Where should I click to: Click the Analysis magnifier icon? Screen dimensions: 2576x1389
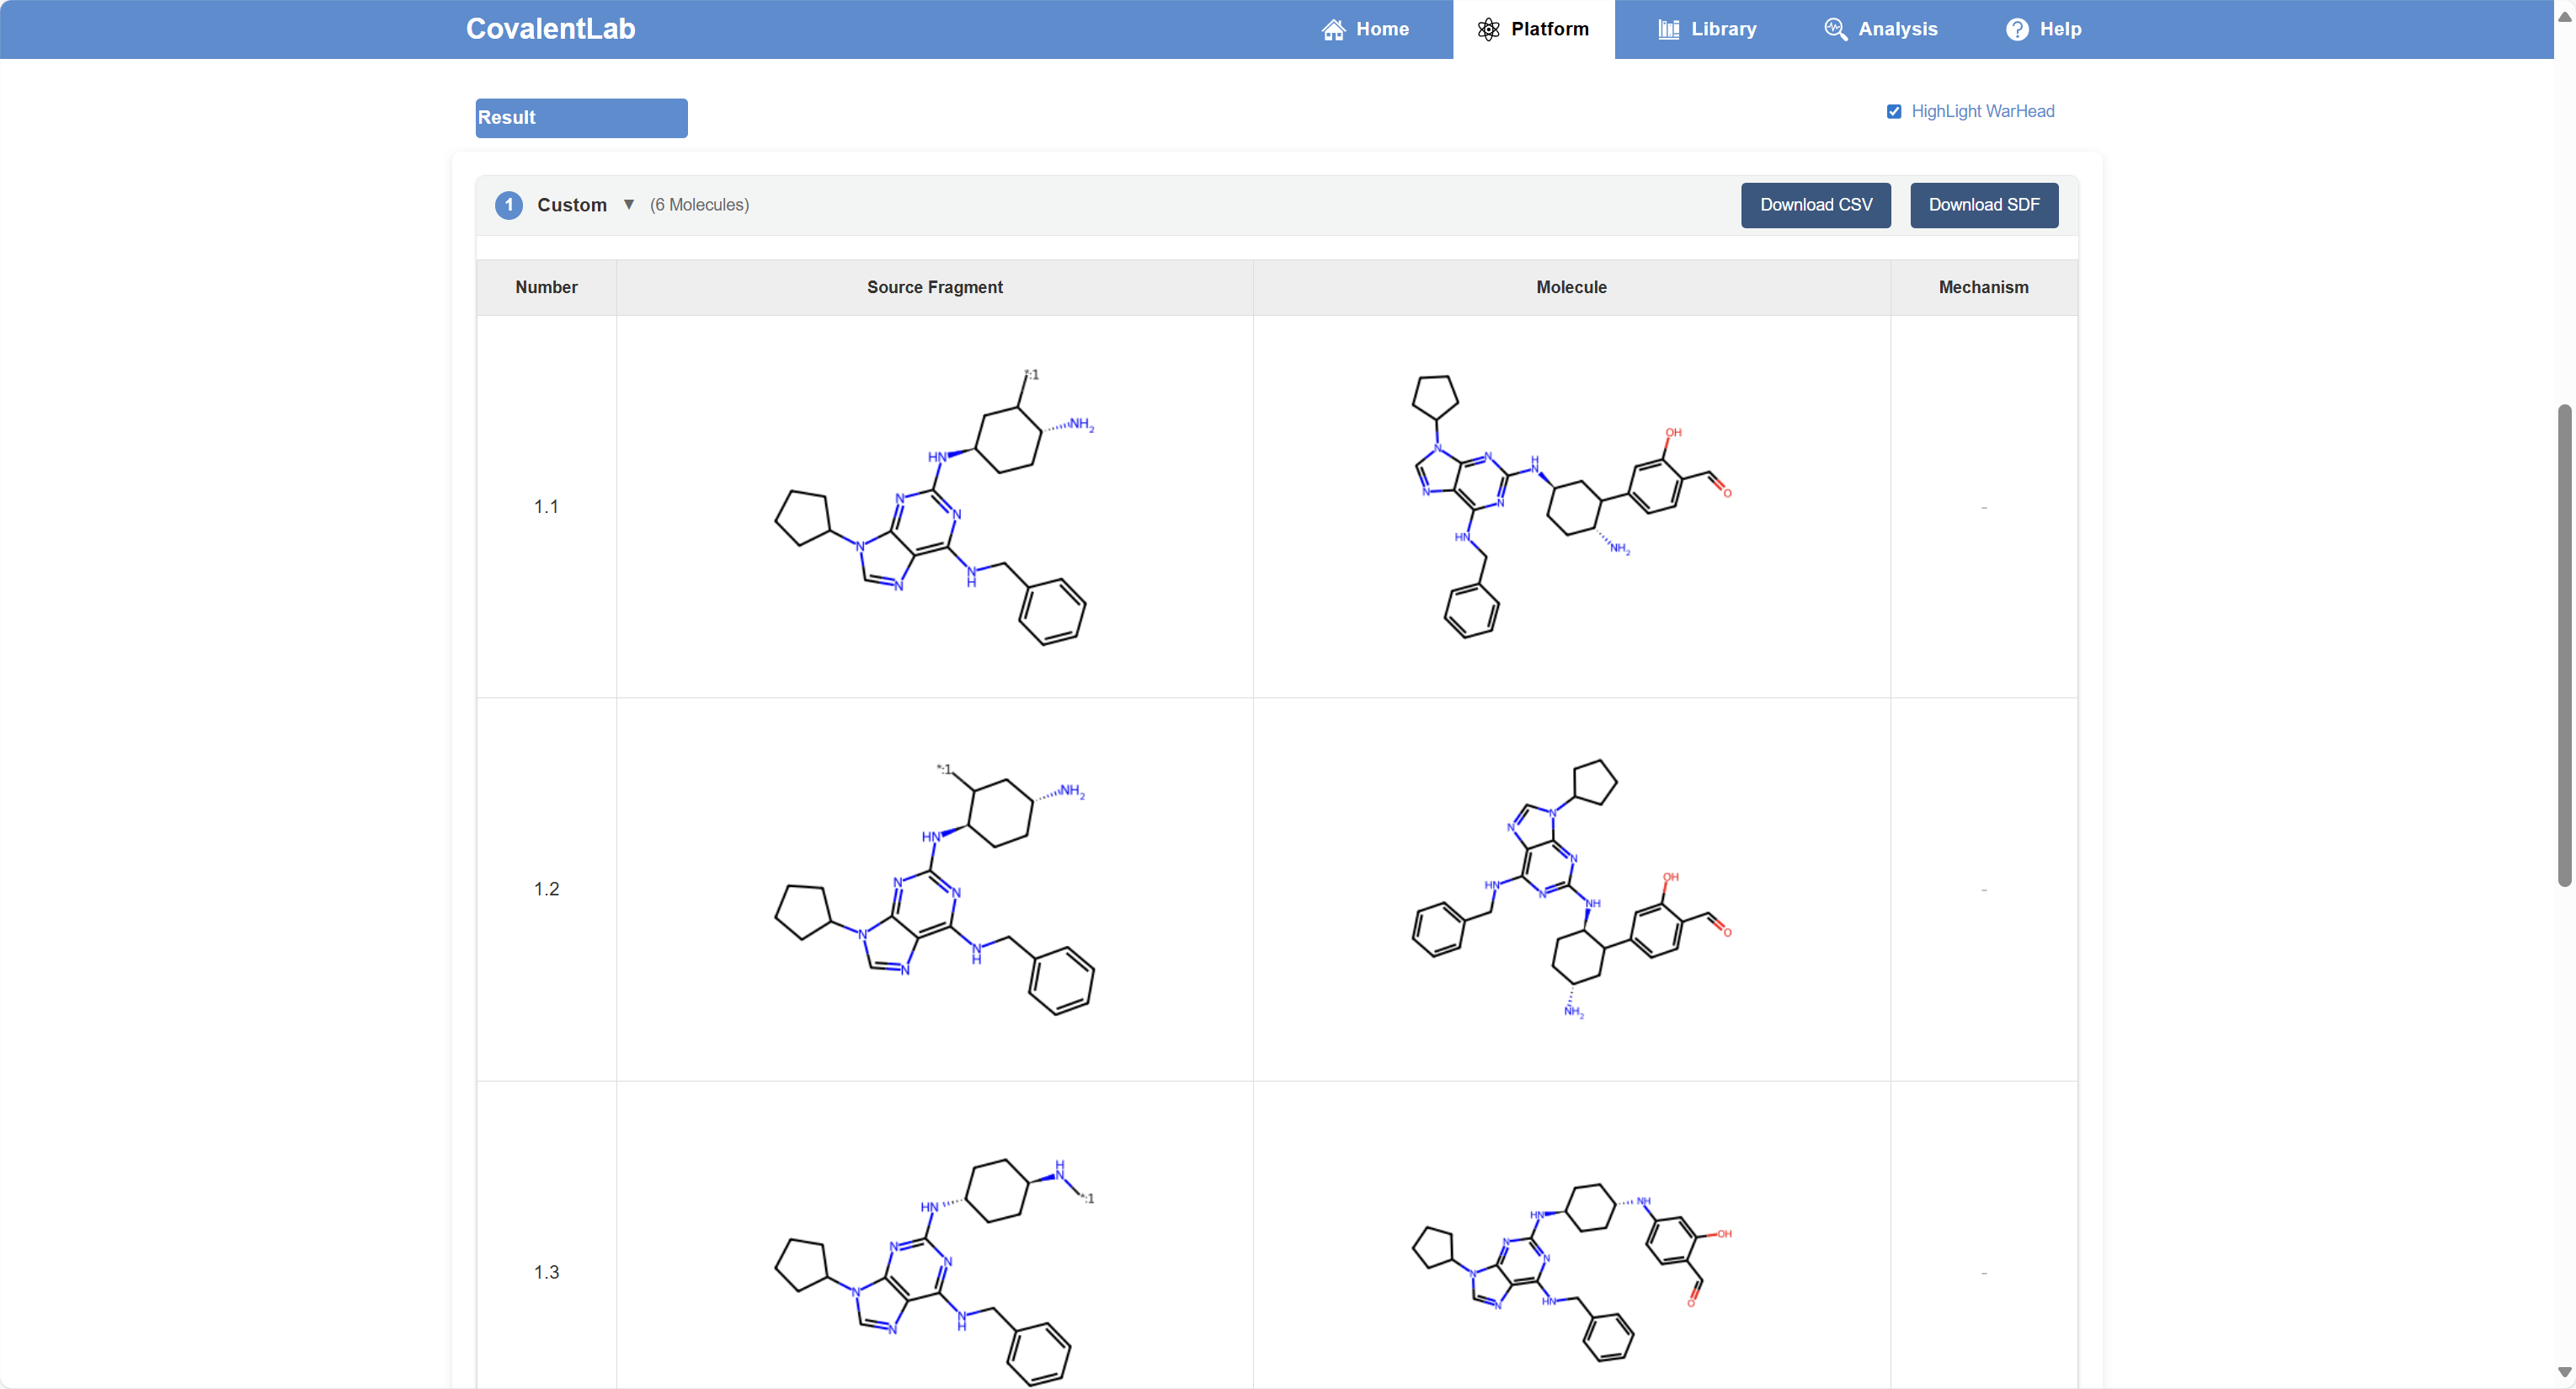[1834, 29]
